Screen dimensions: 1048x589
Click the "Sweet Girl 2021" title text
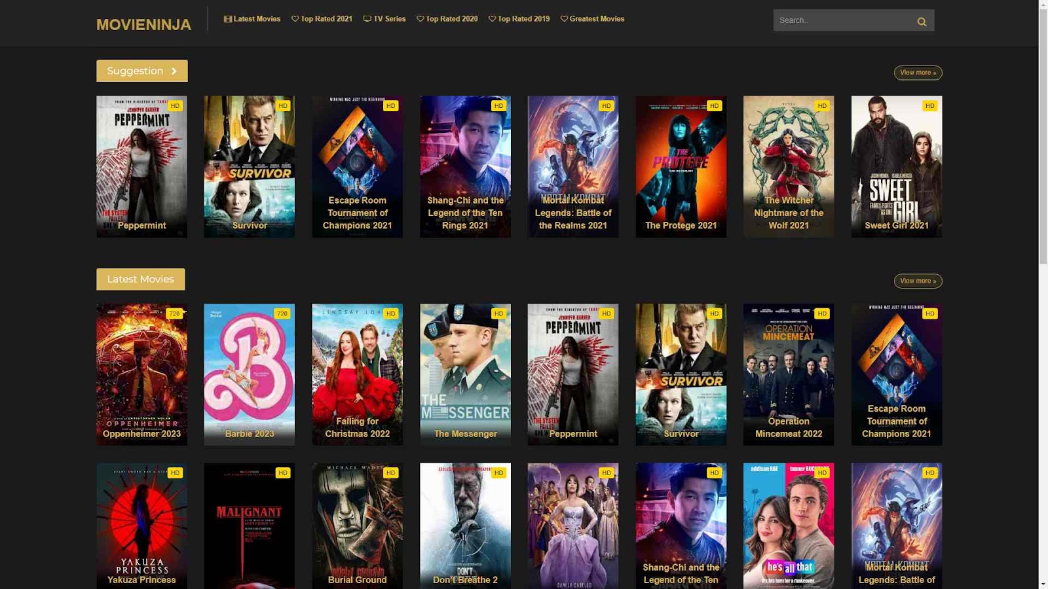tap(897, 226)
